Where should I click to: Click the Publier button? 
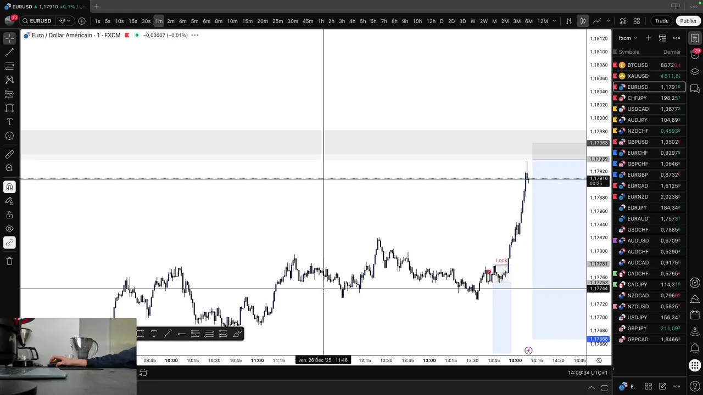tap(688, 21)
